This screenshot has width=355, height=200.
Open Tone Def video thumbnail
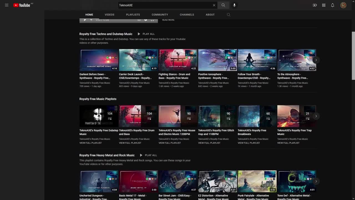coord(296,181)
